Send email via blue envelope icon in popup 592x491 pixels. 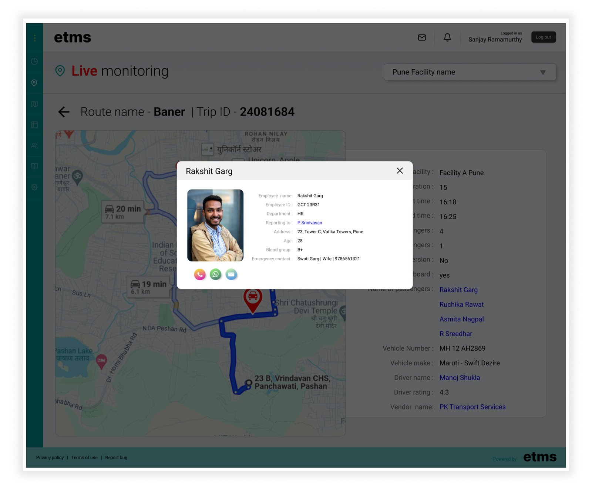pos(231,274)
